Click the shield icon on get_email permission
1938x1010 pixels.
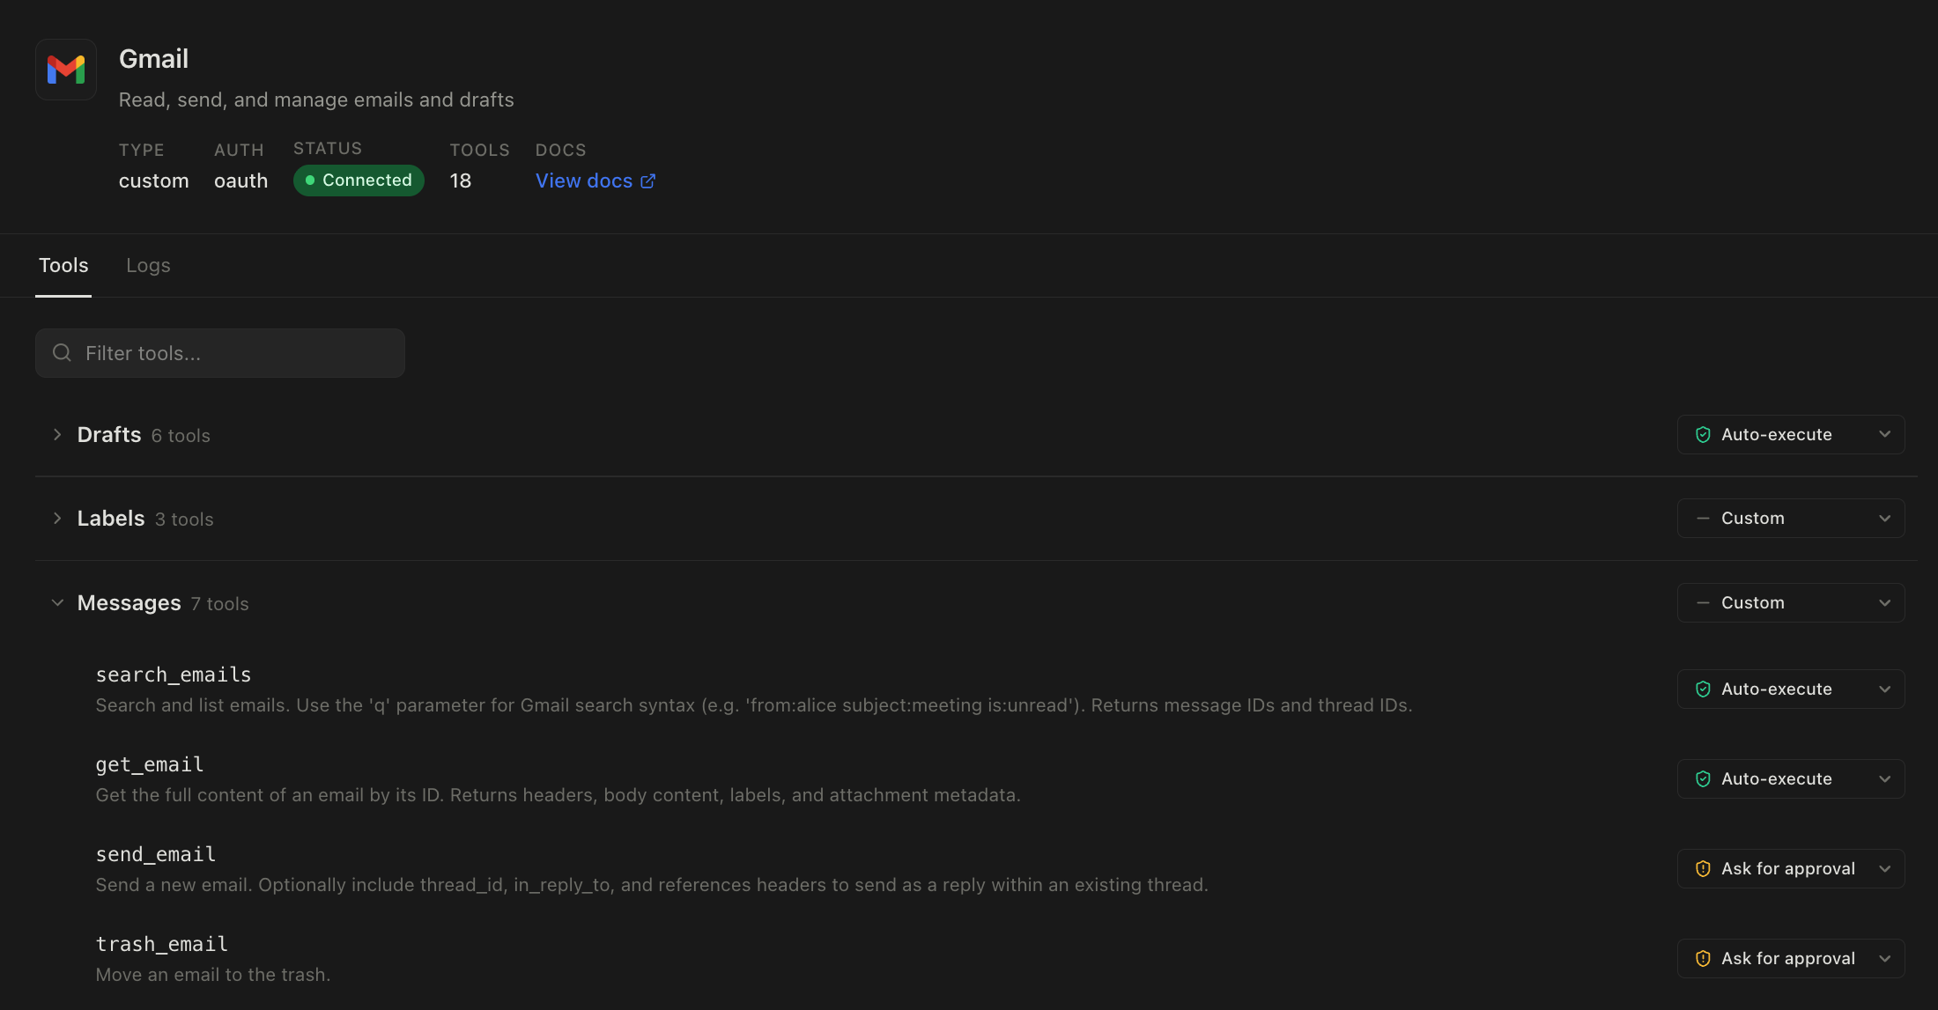(x=1703, y=779)
